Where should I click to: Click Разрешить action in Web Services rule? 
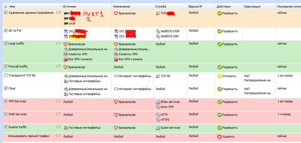(x=230, y=115)
